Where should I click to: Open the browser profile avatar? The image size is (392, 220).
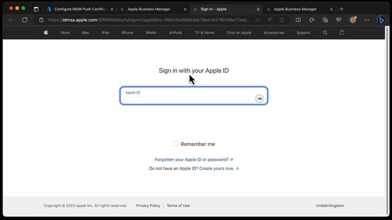[353, 20]
